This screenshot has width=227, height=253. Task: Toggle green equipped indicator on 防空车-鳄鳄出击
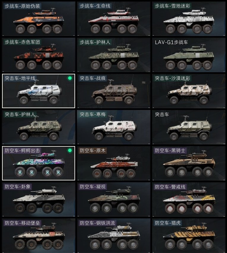click(x=70, y=150)
